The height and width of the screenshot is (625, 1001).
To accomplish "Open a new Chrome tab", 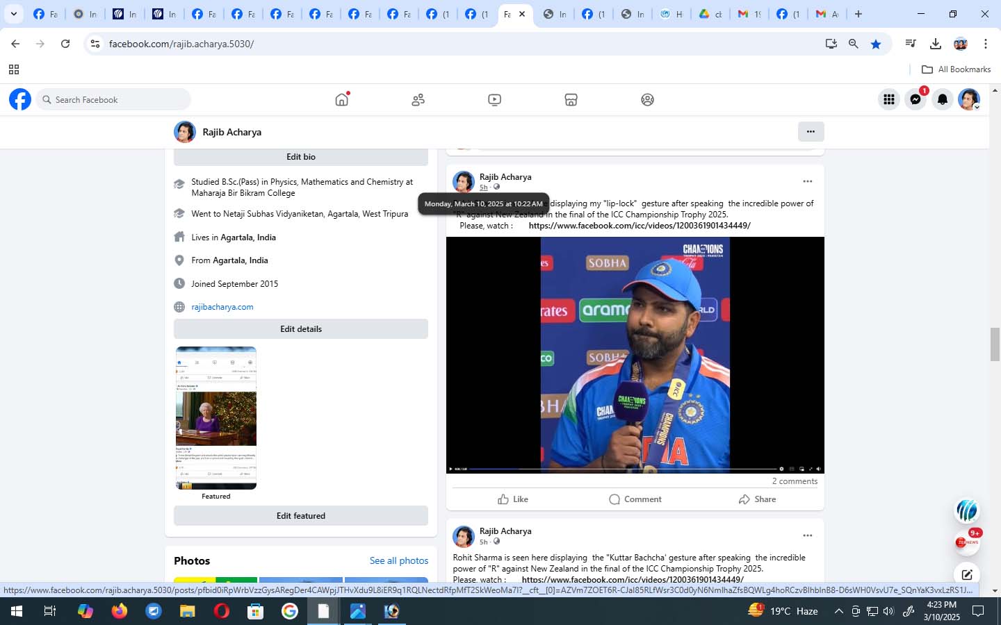I will coord(858,14).
